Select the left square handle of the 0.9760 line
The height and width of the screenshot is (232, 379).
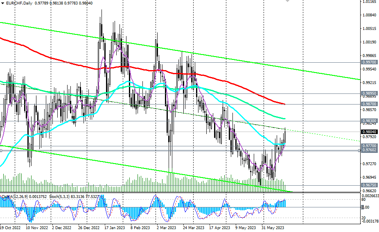[x=1, y=150]
